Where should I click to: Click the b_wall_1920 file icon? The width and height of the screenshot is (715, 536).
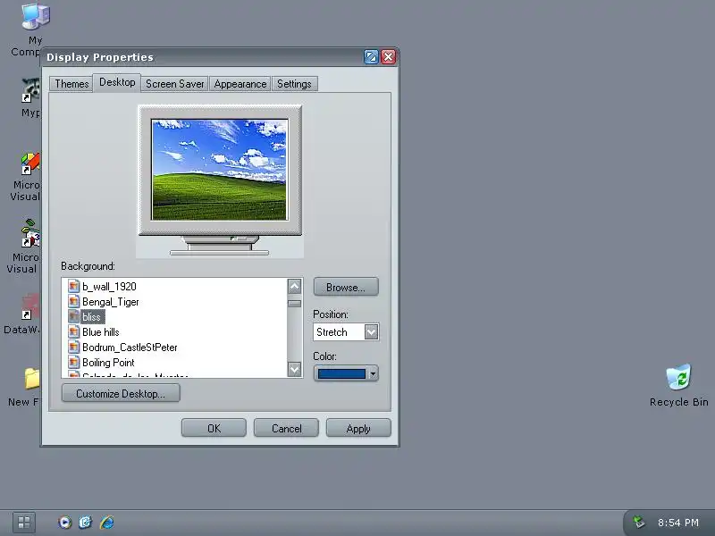click(x=73, y=286)
